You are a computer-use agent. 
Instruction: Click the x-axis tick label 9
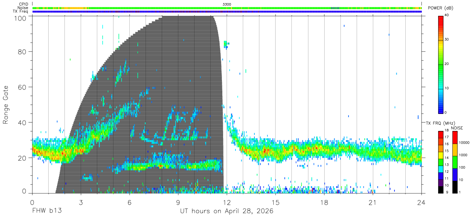[x=178, y=202]
